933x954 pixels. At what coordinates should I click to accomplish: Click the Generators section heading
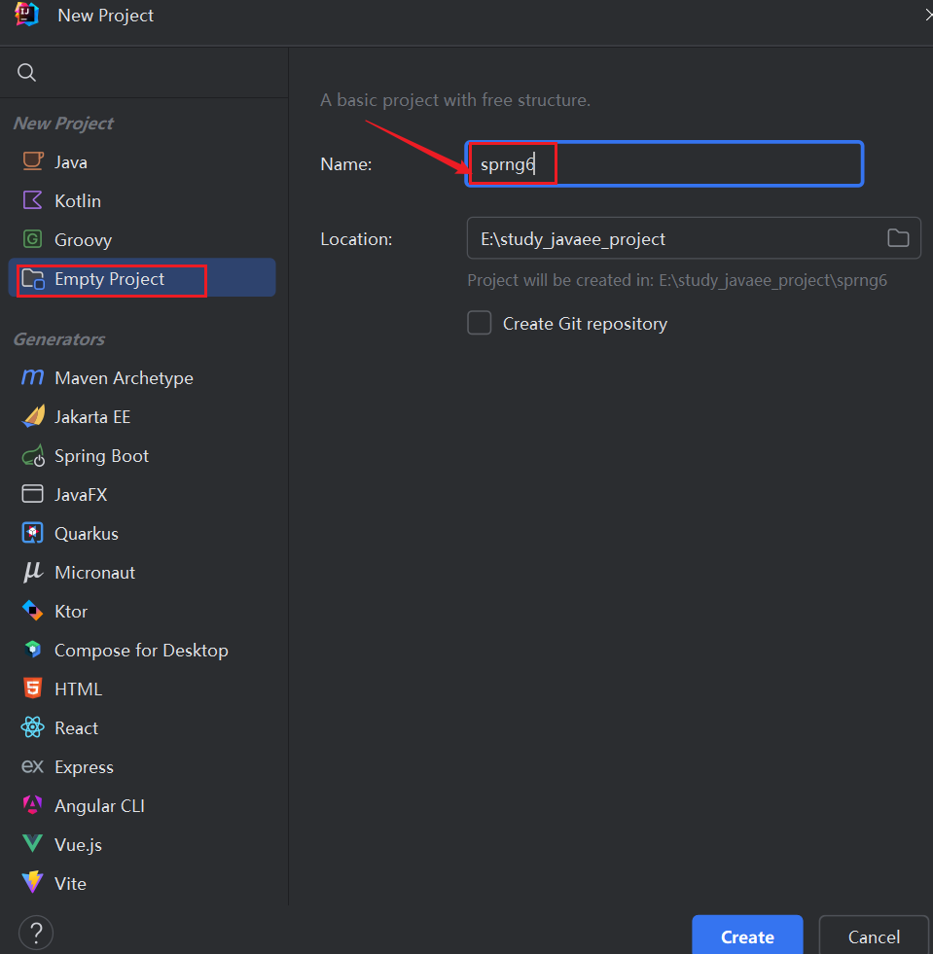(59, 338)
